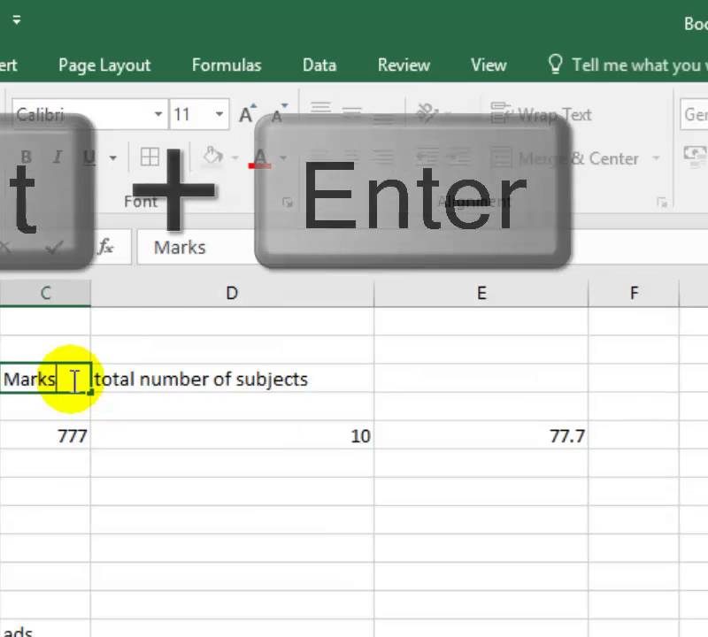Screen dimensions: 708x637
Task: Open the View tab
Action: point(489,65)
